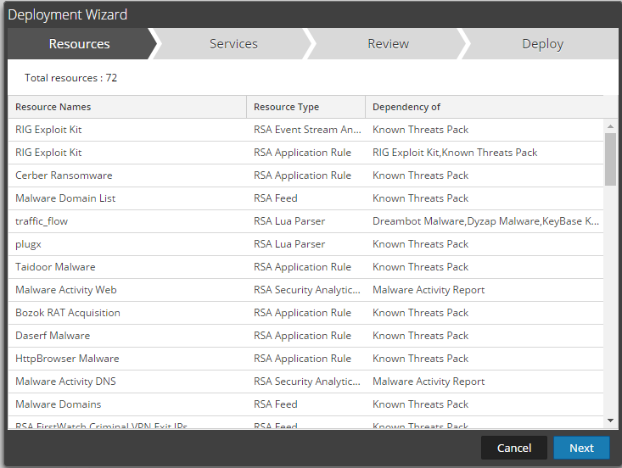Image resolution: width=622 pixels, height=468 pixels.
Task: Click the Cancel button
Action: coord(513,448)
